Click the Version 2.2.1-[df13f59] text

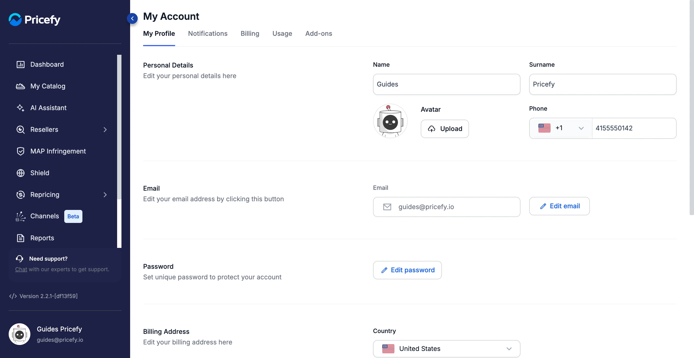tap(49, 296)
